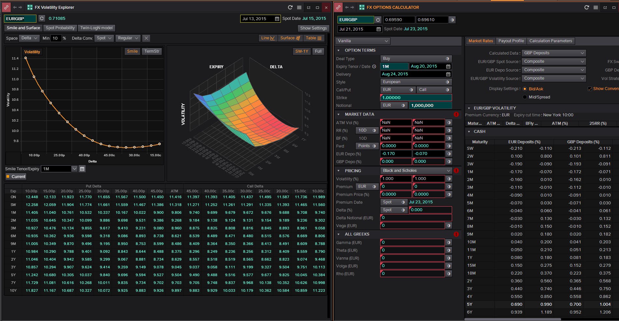This screenshot has width=619, height=321.
Task: Click the calendar icon beside Smile Tenor/Expiry
Action: click(82, 169)
